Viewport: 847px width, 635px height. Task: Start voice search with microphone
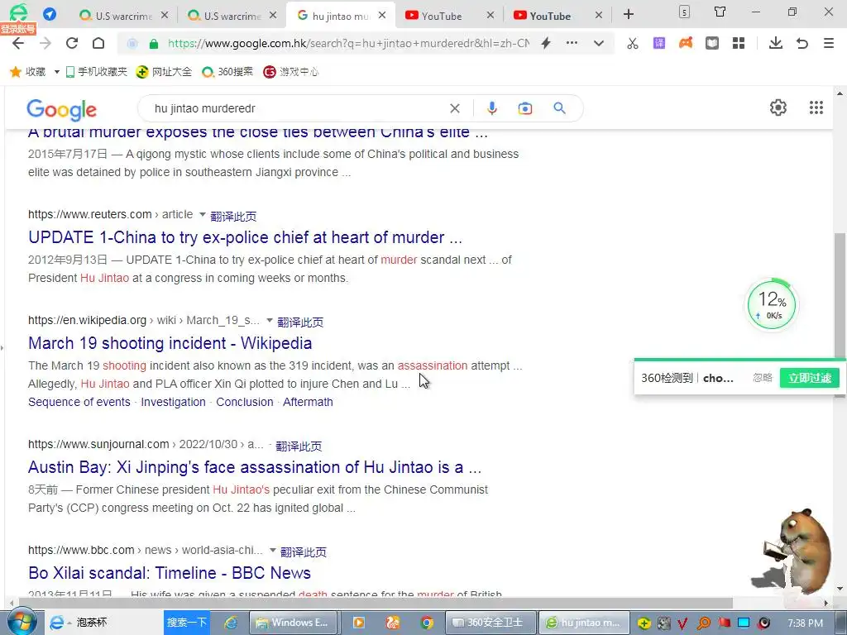tap(491, 108)
